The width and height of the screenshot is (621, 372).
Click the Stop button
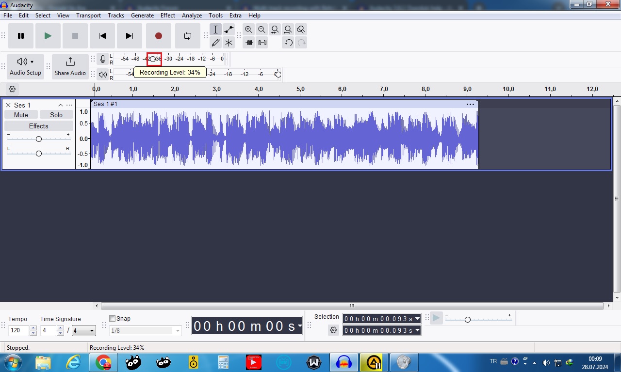[75, 36]
